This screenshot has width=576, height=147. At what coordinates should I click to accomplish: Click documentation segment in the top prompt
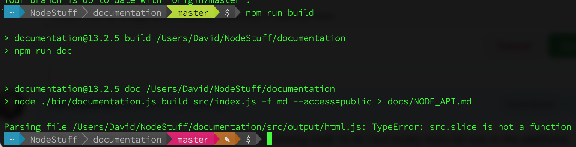127,13
